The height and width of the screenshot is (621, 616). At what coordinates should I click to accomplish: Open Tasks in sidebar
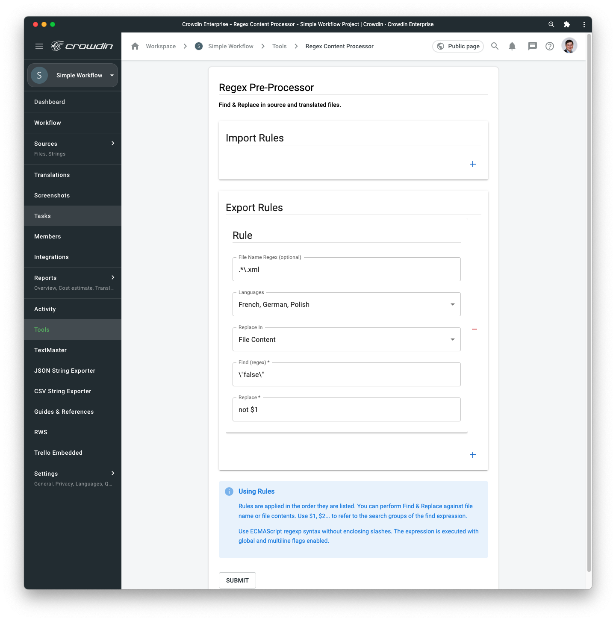(x=73, y=216)
